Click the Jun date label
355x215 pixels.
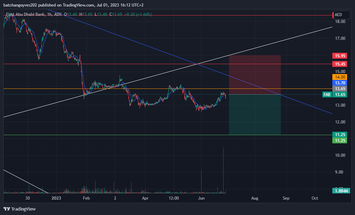201,198
